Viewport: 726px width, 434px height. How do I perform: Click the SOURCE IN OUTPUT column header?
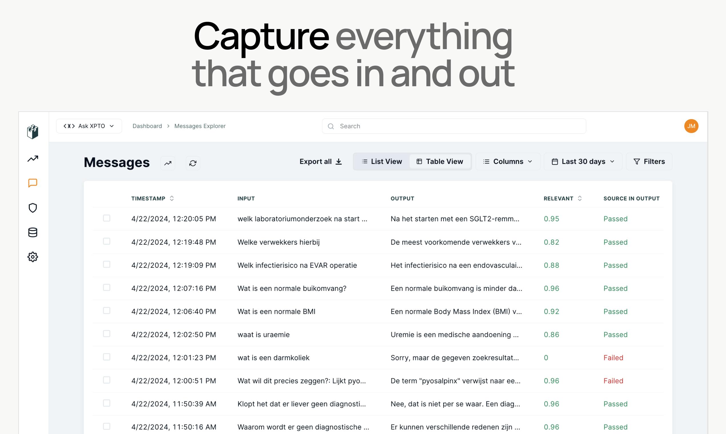[631, 198]
